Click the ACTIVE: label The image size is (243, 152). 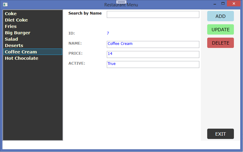pyautogui.click(x=77, y=63)
